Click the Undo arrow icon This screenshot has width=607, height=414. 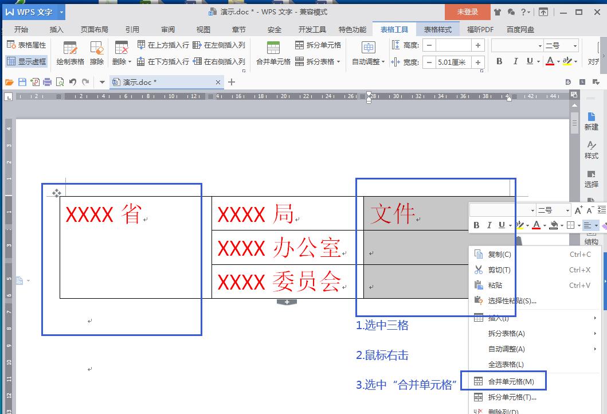72,82
